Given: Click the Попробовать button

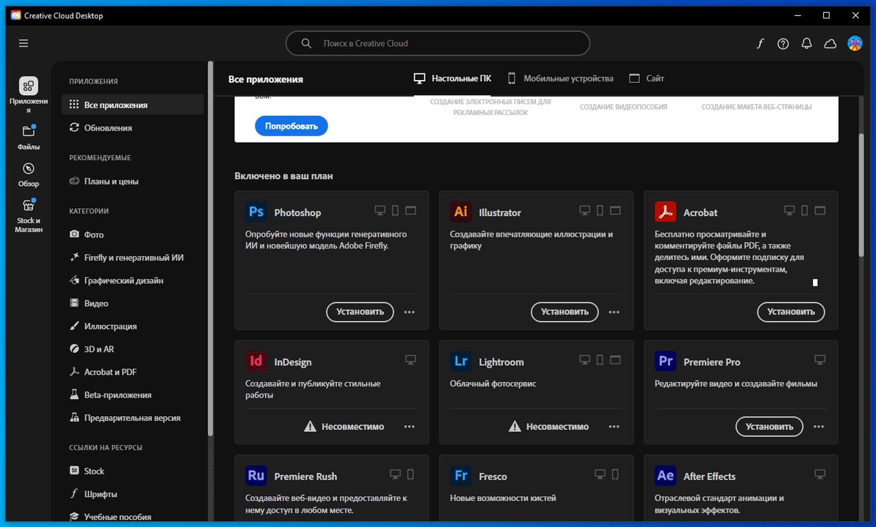Looking at the screenshot, I should [292, 126].
